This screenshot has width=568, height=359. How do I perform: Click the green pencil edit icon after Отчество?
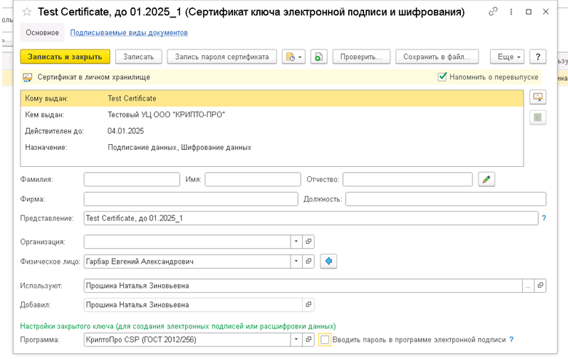coord(487,179)
